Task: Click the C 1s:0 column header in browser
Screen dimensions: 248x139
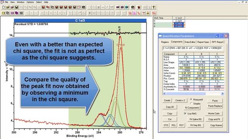Action: tap(179, 18)
